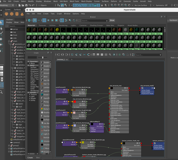Image resolution: width=178 pixels, height=160 pixels.
Task: Float the Browser panel with its undock icon
Action: click(x=161, y=17)
